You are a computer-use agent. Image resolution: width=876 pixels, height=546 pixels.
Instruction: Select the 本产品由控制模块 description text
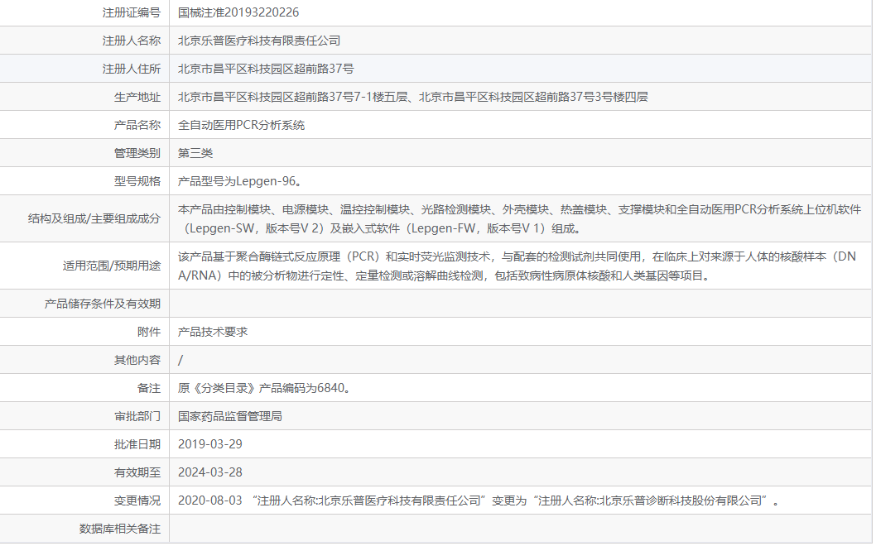tap(520, 219)
